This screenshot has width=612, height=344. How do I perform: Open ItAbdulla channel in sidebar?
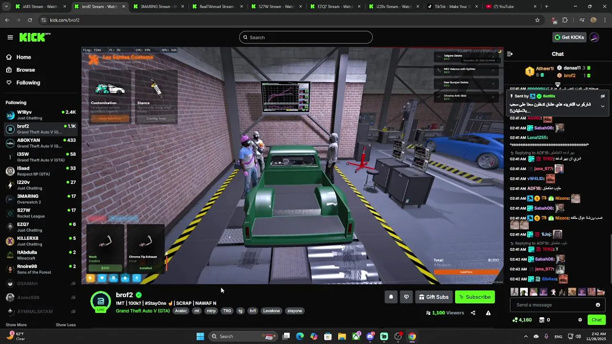41,255
